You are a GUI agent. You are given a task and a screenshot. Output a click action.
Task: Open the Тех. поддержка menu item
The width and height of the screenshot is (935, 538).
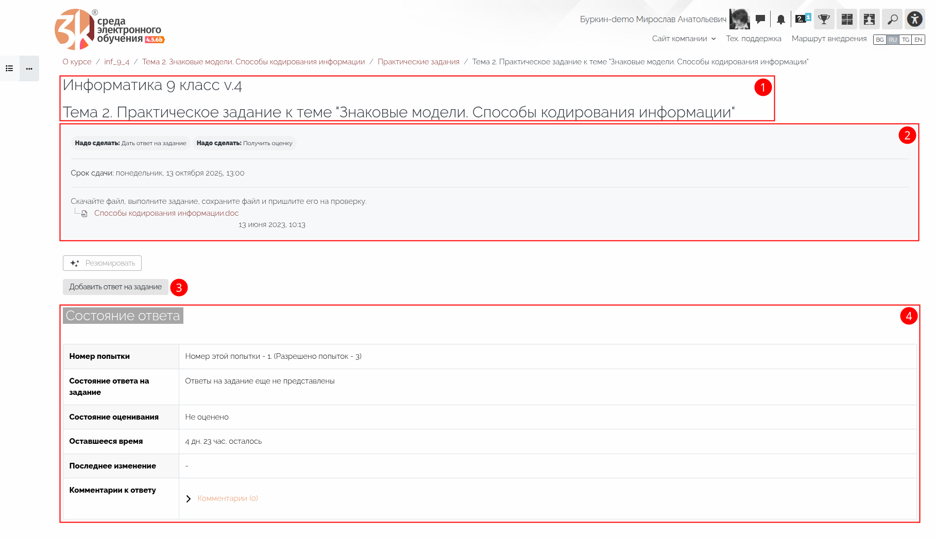[x=753, y=39]
